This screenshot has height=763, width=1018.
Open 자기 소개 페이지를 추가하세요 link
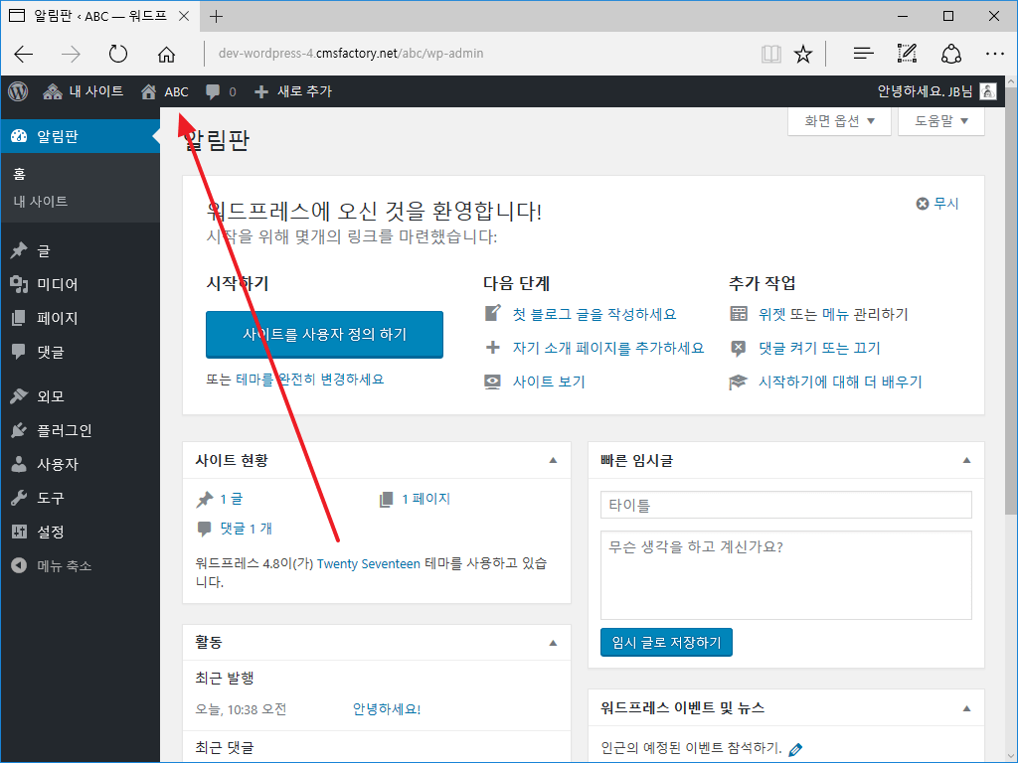pos(608,348)
